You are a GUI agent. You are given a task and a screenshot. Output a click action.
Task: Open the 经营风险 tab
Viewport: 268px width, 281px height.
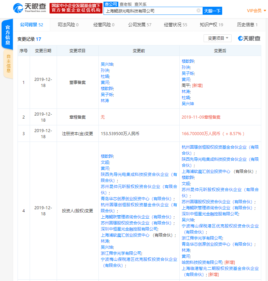(x=104, y=25)
